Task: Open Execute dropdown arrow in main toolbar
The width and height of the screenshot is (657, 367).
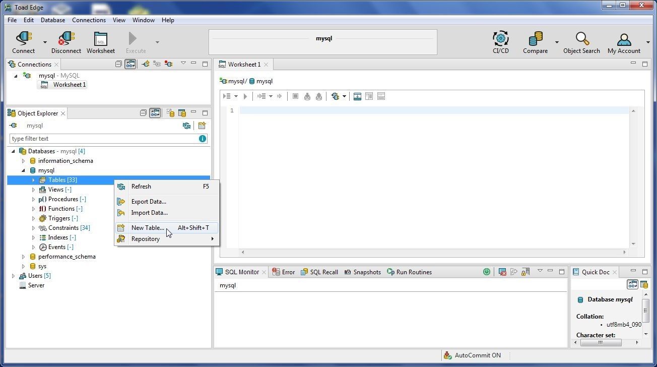Action: click(157, 42)
